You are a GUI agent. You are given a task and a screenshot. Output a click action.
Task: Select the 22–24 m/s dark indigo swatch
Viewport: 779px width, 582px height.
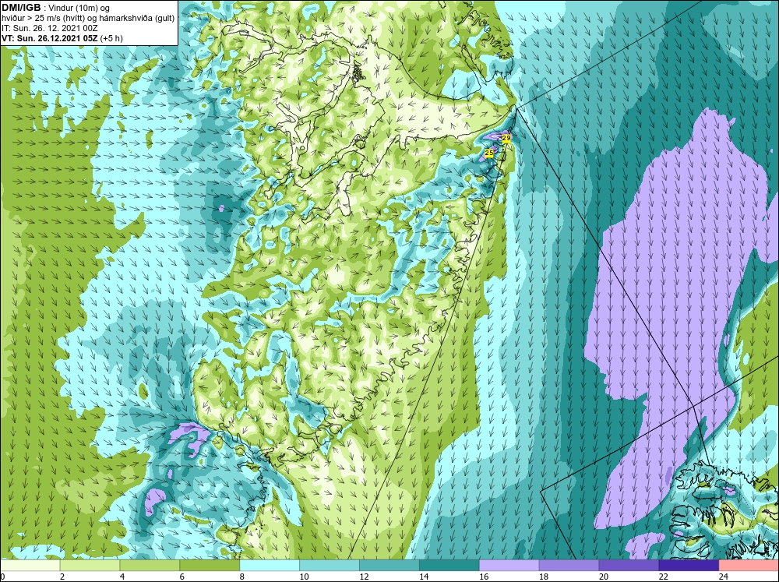(x=689, y=566)
